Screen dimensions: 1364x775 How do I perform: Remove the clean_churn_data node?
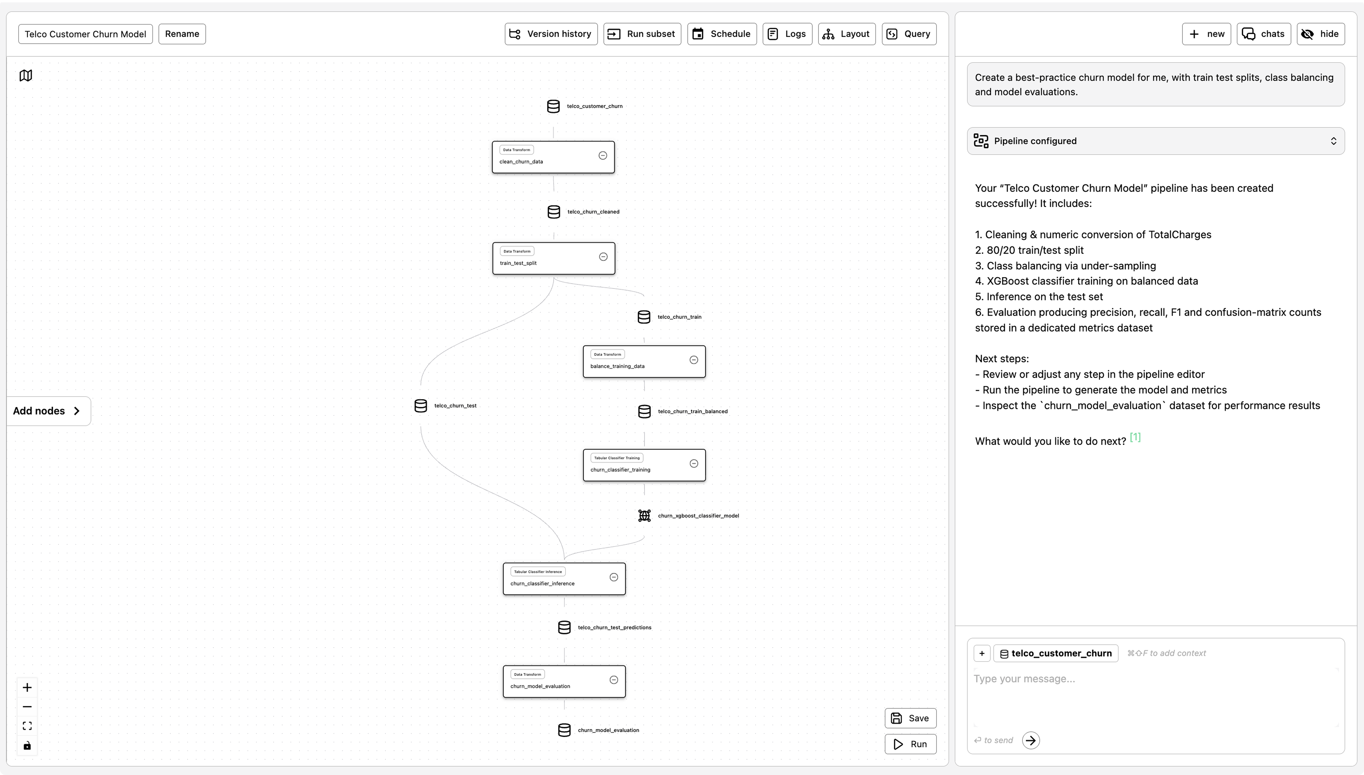(602, 155)
